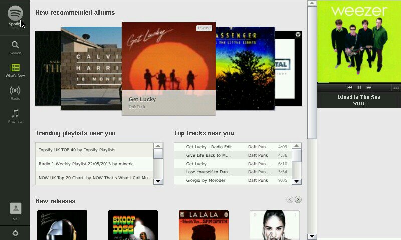The image size is (401, 240).
Task: Skip to the next track
Action: 369,87
